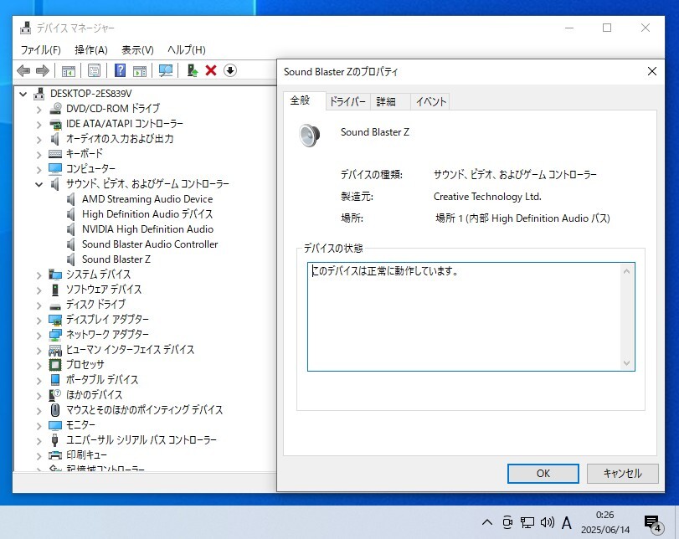Click the Creative Technology Ltd. manufacturer text
679x539 pixels.
point(487,197)
